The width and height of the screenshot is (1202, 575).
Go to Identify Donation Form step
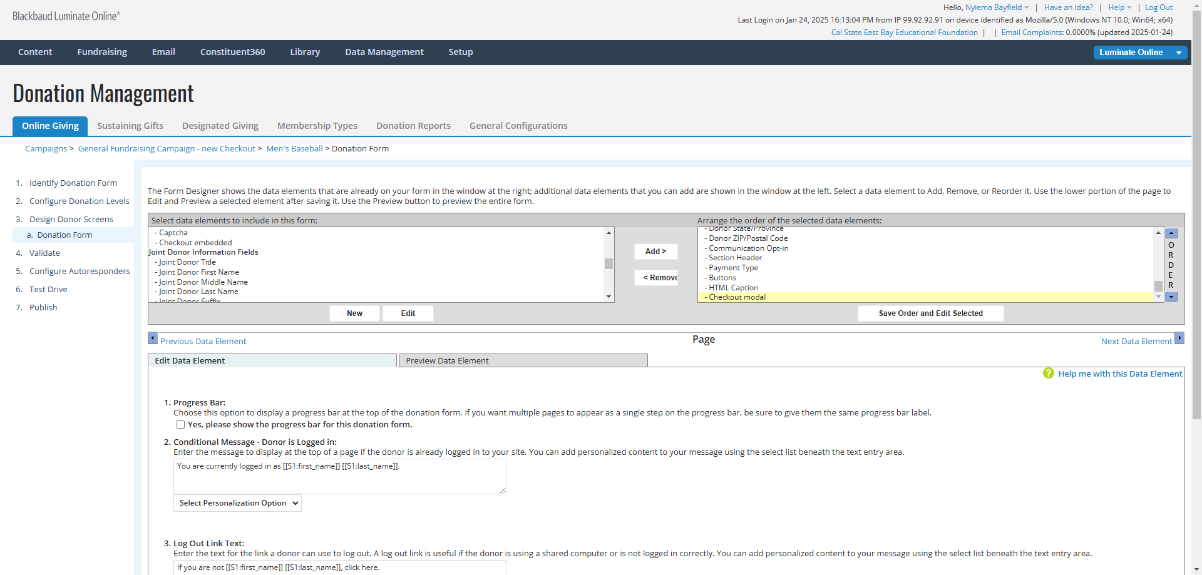point(73,183)
